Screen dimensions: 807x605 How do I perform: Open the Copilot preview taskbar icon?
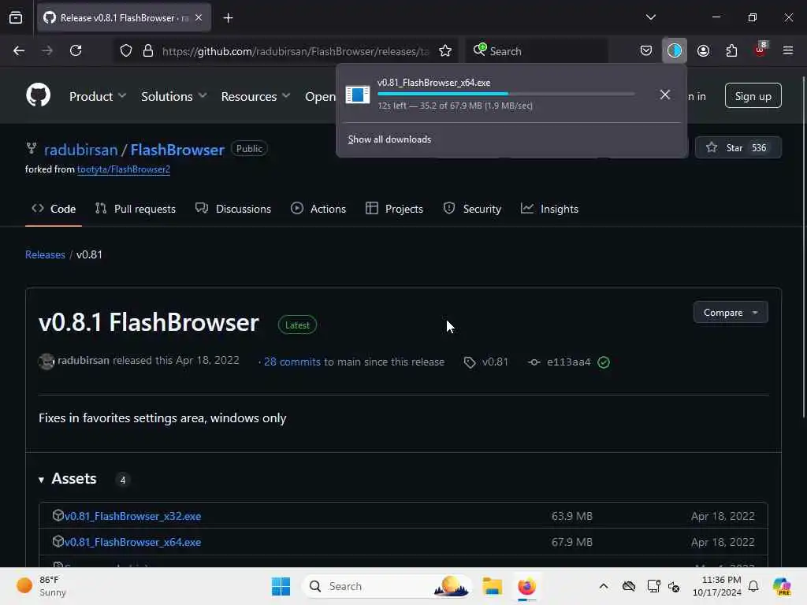[782, 586]
